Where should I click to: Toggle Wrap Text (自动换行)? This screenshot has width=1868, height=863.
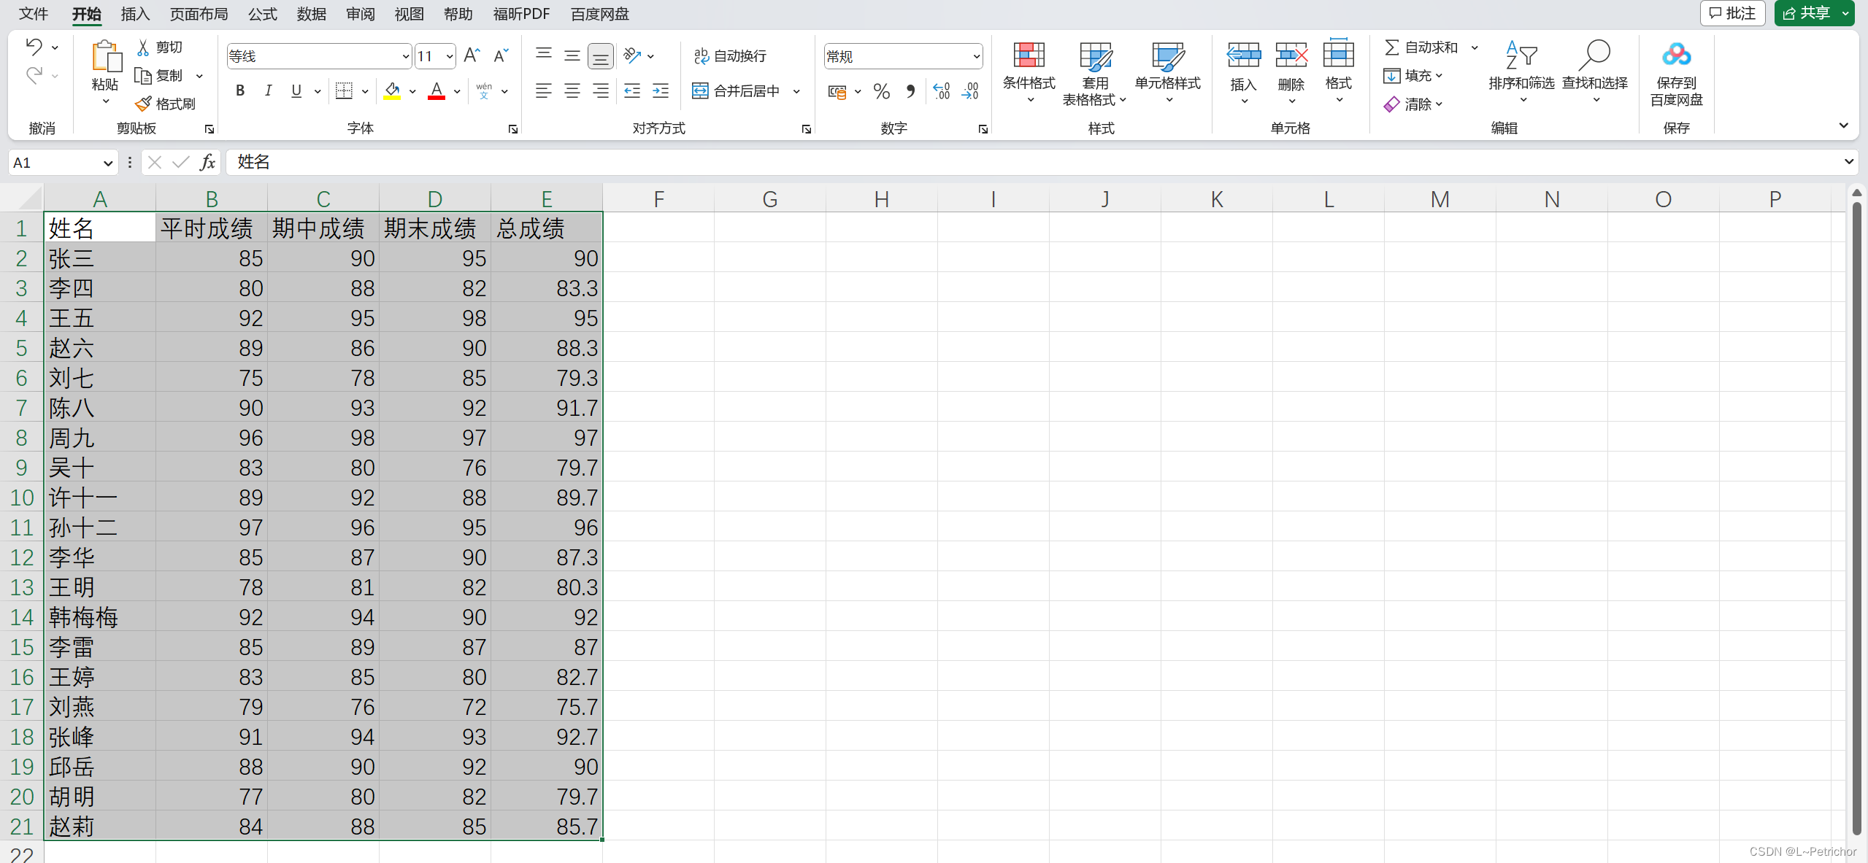pyautogui.click(x=730, y=56)
